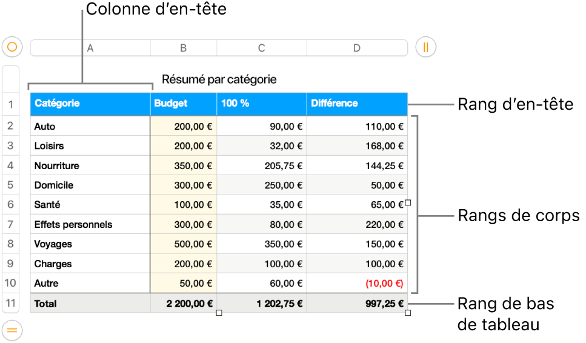Select column B header tab

tap(183, 48)
